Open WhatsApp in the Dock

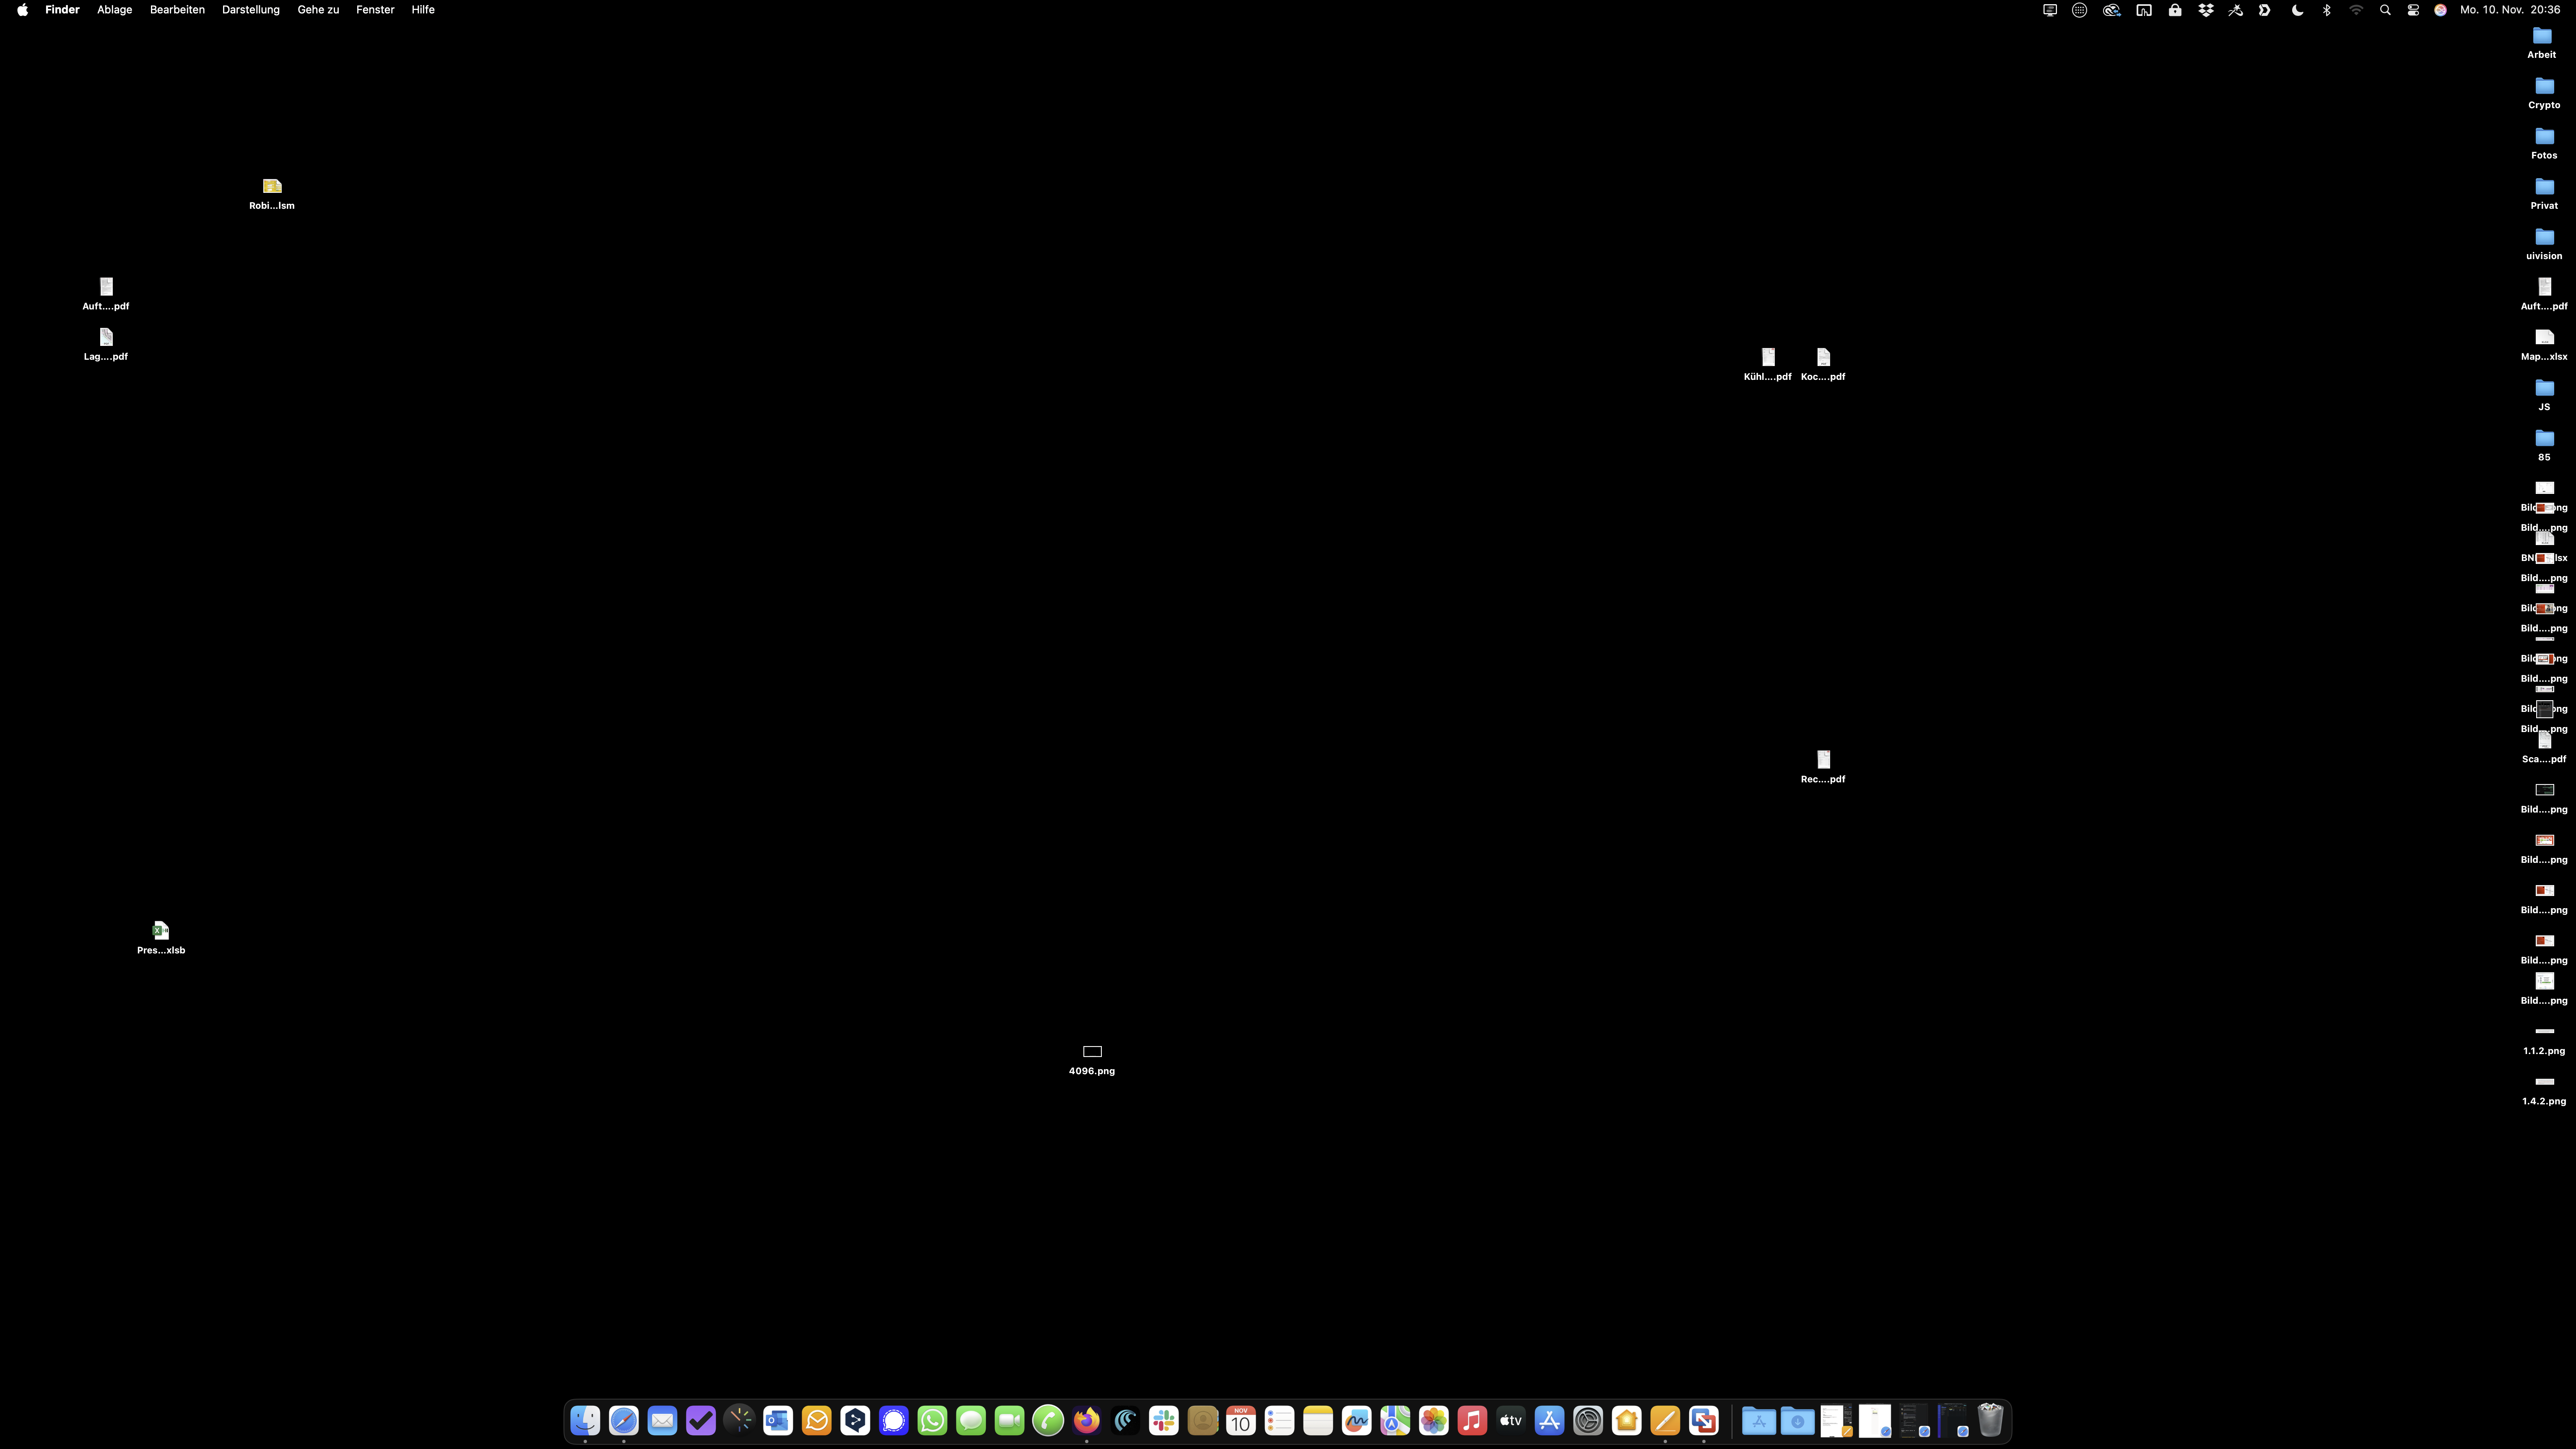pyautogui.click(x=932, y=1420)
